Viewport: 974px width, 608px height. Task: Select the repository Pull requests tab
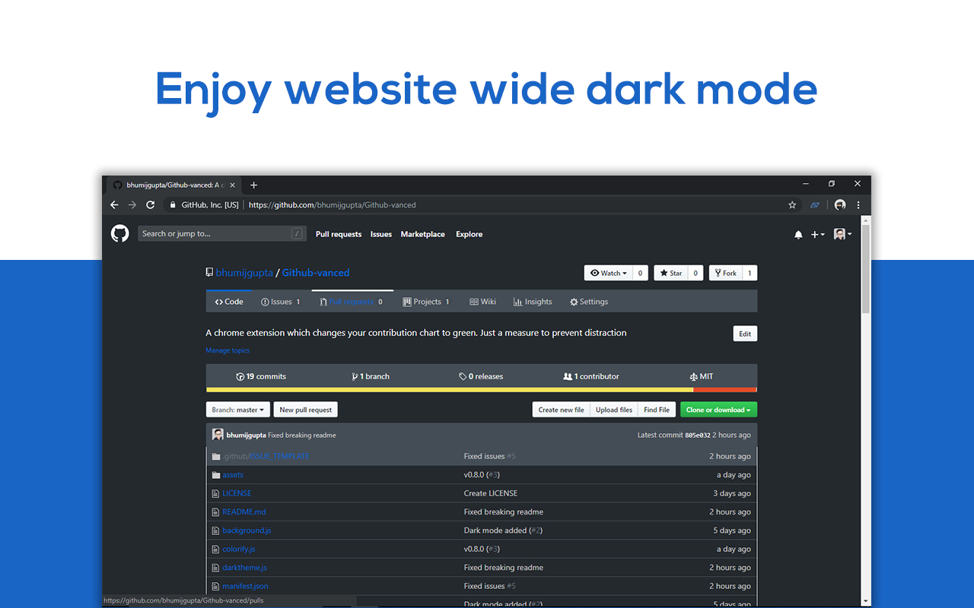pyautogui.click(x=352, y=302)
